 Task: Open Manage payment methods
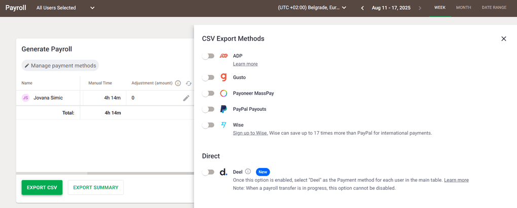pyautogui.click(x=60, y=65)
